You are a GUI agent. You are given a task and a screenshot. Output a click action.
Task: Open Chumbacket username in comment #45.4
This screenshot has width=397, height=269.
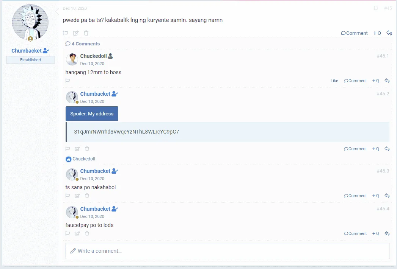[x=95, y=209]
